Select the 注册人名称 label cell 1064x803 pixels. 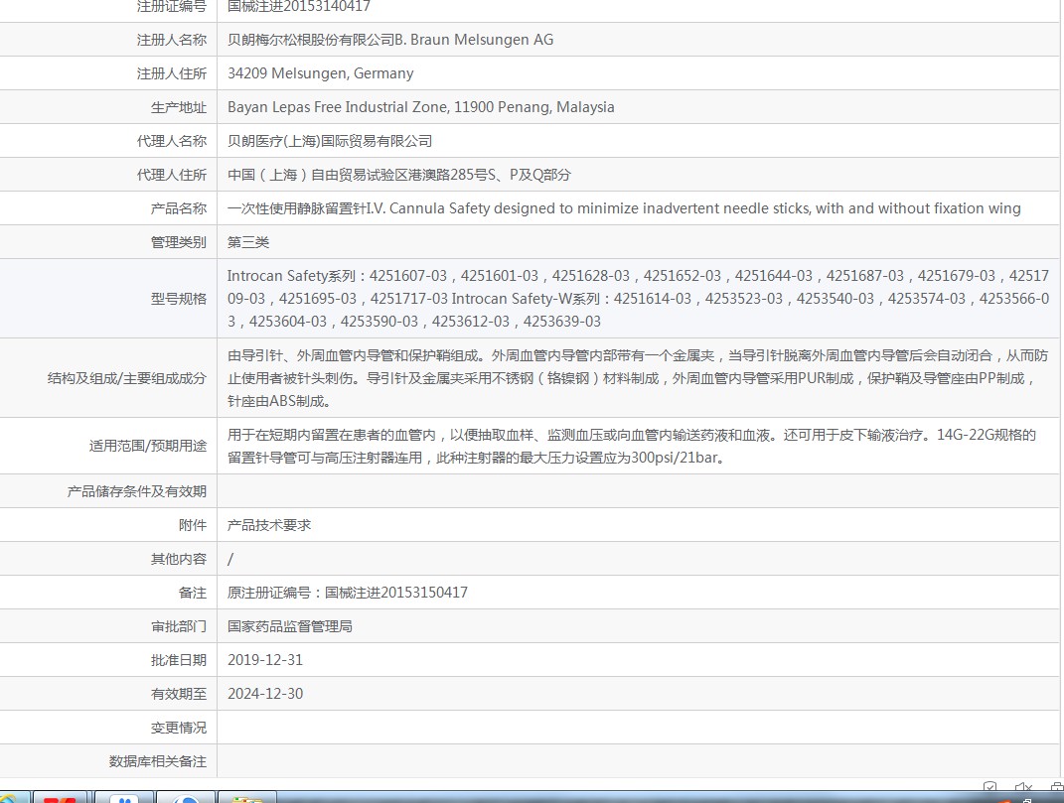[172, 40]
